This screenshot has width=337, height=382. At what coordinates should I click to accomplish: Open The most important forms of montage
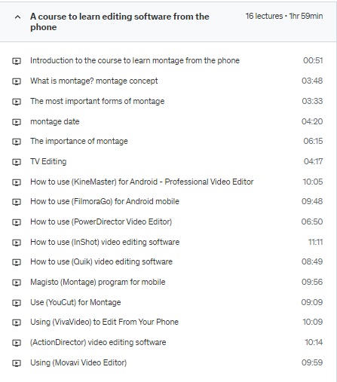(x=97, y=101)
